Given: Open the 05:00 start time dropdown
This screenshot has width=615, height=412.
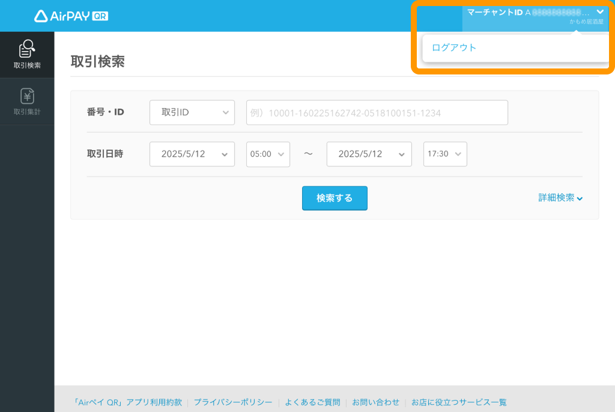Looking at the screenshot, I should (x=268, y=154).
